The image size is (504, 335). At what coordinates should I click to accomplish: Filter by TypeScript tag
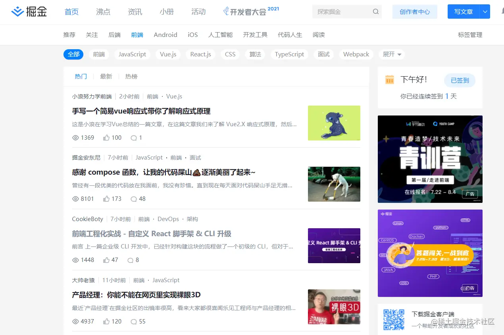pos(289,54)
